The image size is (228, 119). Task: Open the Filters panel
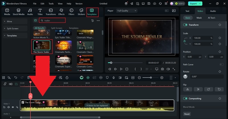point(71,12)
